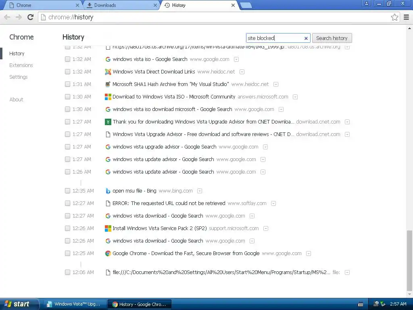Click the scrollbar down arrow
413x310 pixels.
[409, 294]
